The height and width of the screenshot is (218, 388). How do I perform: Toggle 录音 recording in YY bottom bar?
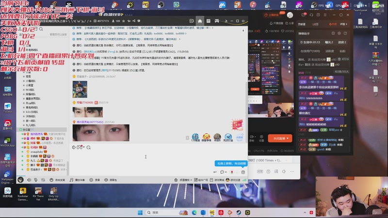click(x=95, y=180)
